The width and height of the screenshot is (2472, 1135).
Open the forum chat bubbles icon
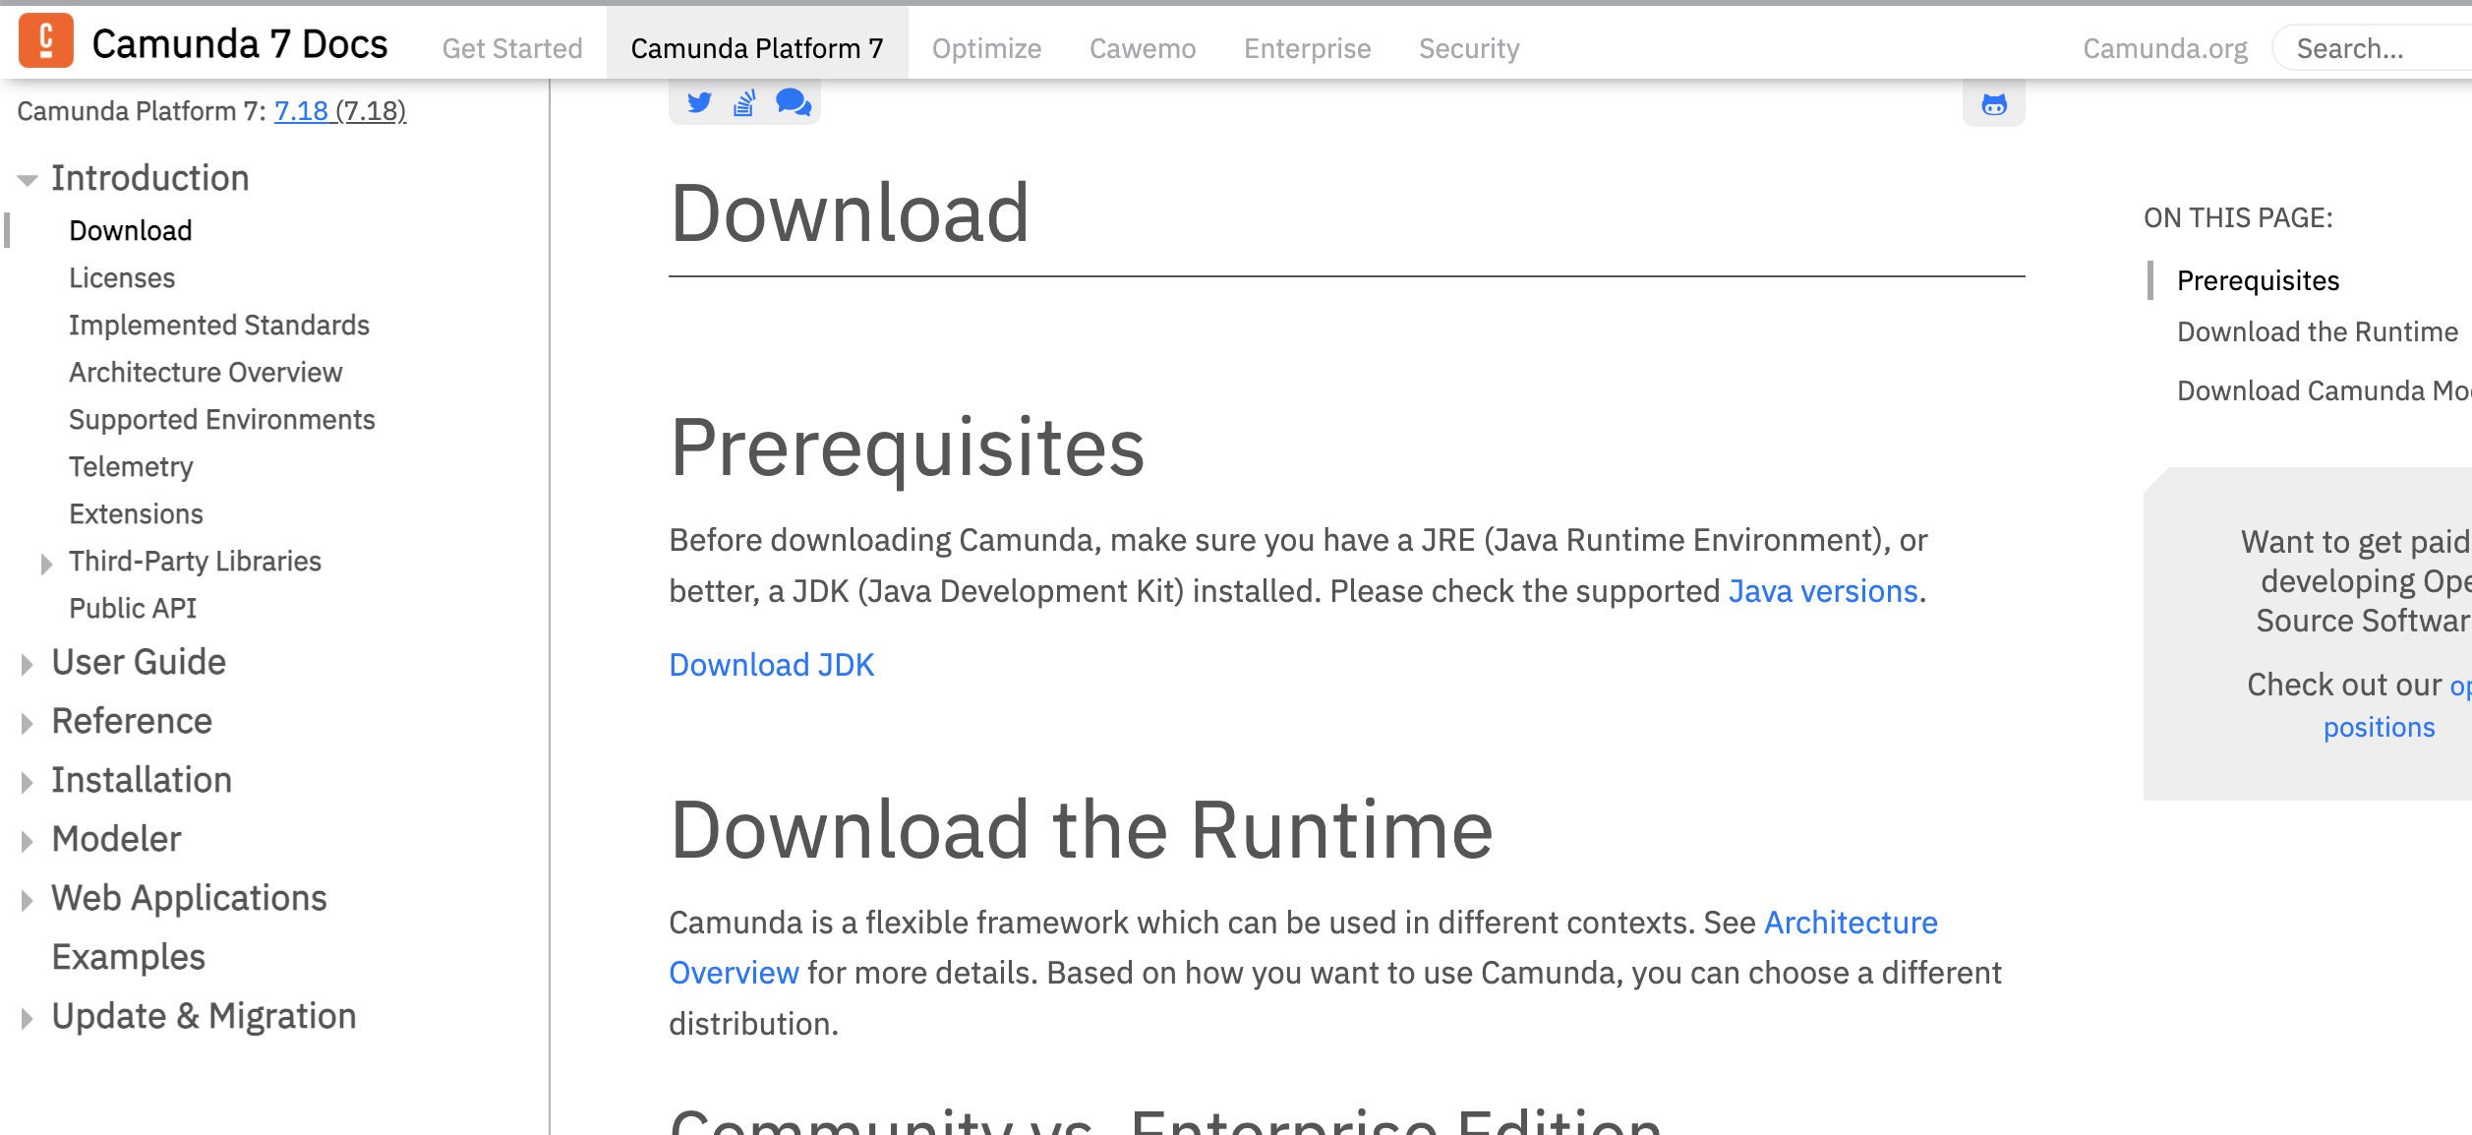click(x=793, y=102)
